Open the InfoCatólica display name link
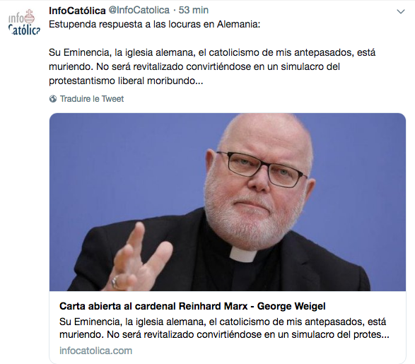The height and width of the screenshot is (364, 415). coord(77,11)
